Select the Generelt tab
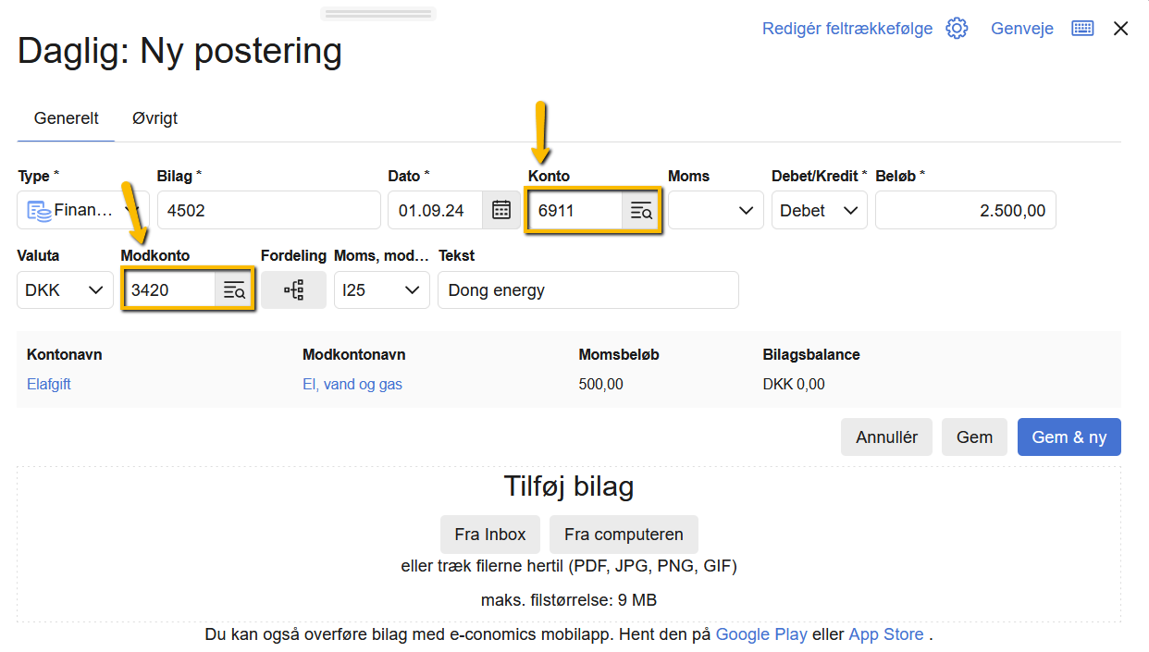Image resolution: width=1149 pixels, height=652 pixels. point(67,118)
